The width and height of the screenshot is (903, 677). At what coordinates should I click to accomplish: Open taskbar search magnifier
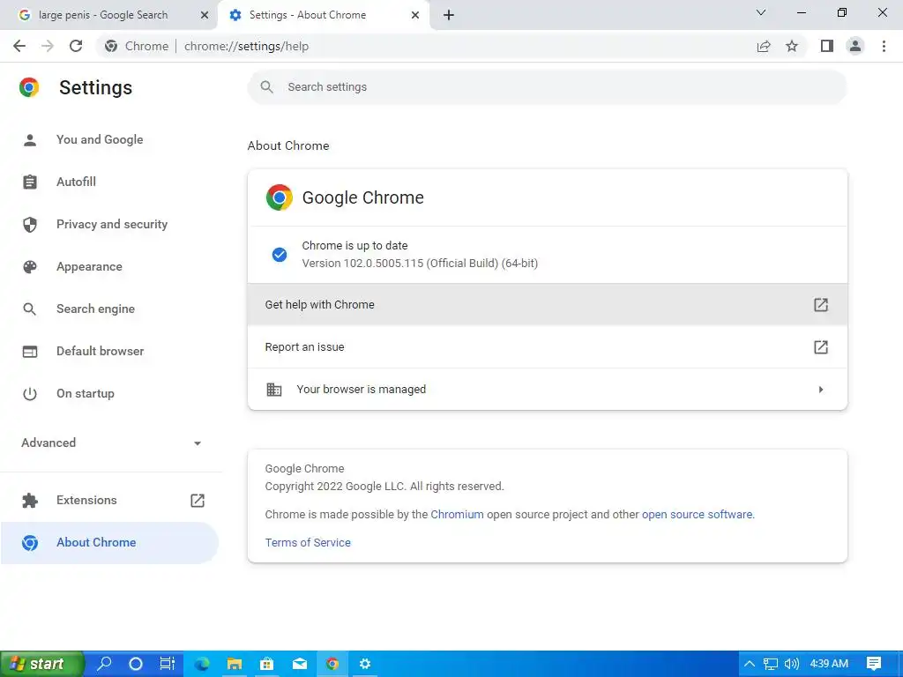[x=104, y=664]
